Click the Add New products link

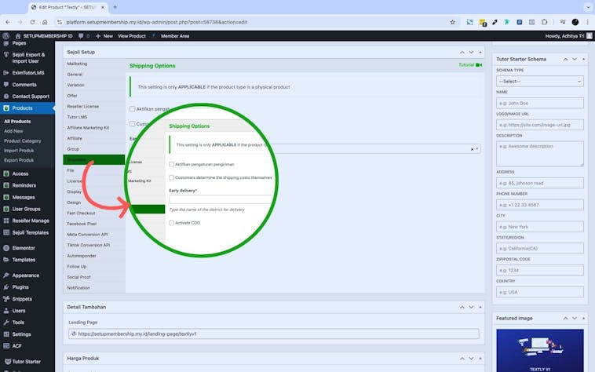pos(13,131)
